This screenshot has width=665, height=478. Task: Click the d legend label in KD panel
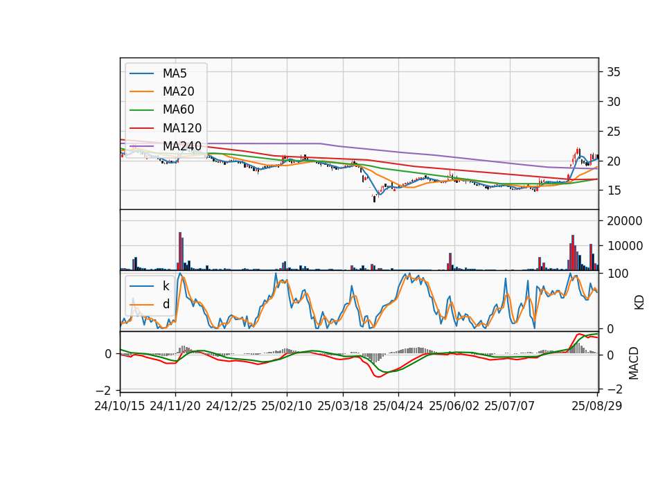click(x=166, y=304)
